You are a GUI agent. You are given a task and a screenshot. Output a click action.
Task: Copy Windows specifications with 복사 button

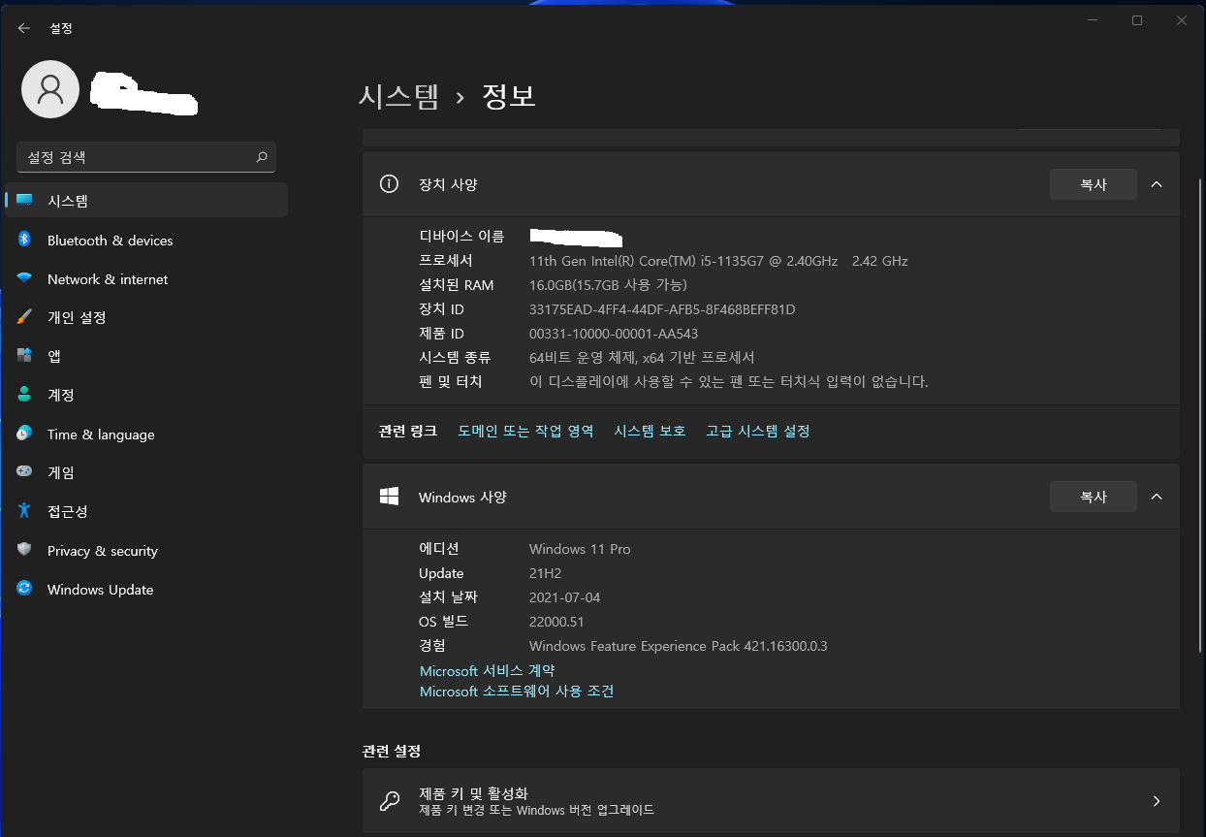click(1093, 497)
